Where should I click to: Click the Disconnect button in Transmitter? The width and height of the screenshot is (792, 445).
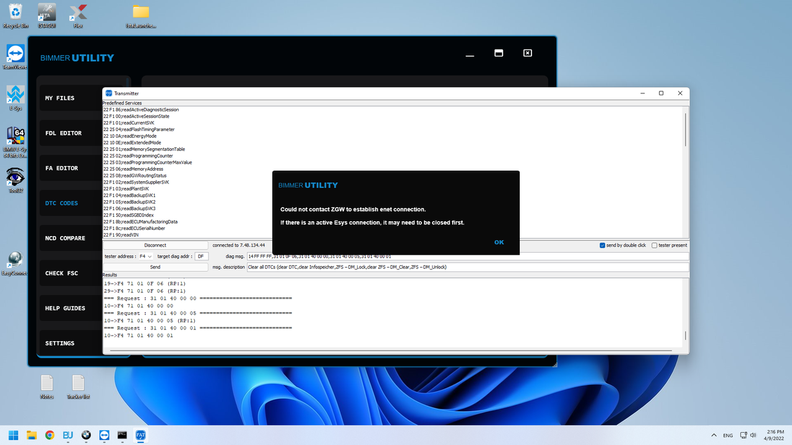[155, 245]
